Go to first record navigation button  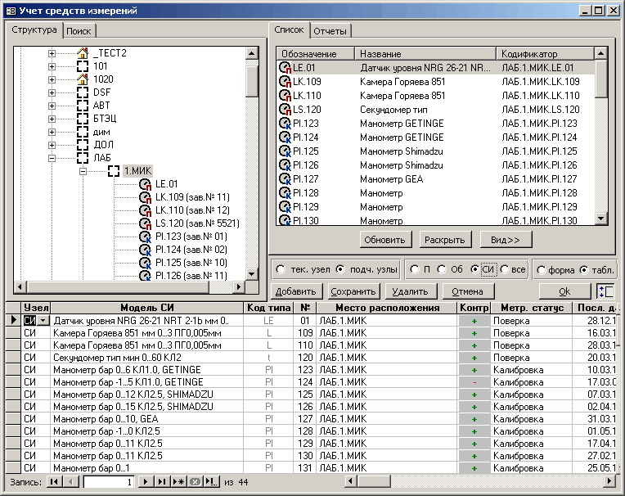pyautogui.click(x=54, y=483)
